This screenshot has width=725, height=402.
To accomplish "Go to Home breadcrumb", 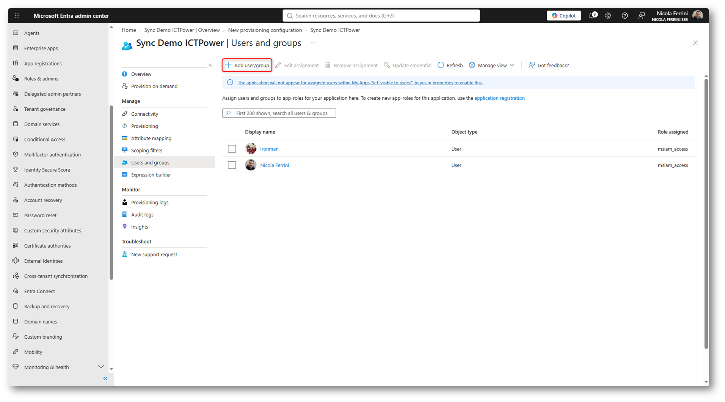I will click(129, 30).
